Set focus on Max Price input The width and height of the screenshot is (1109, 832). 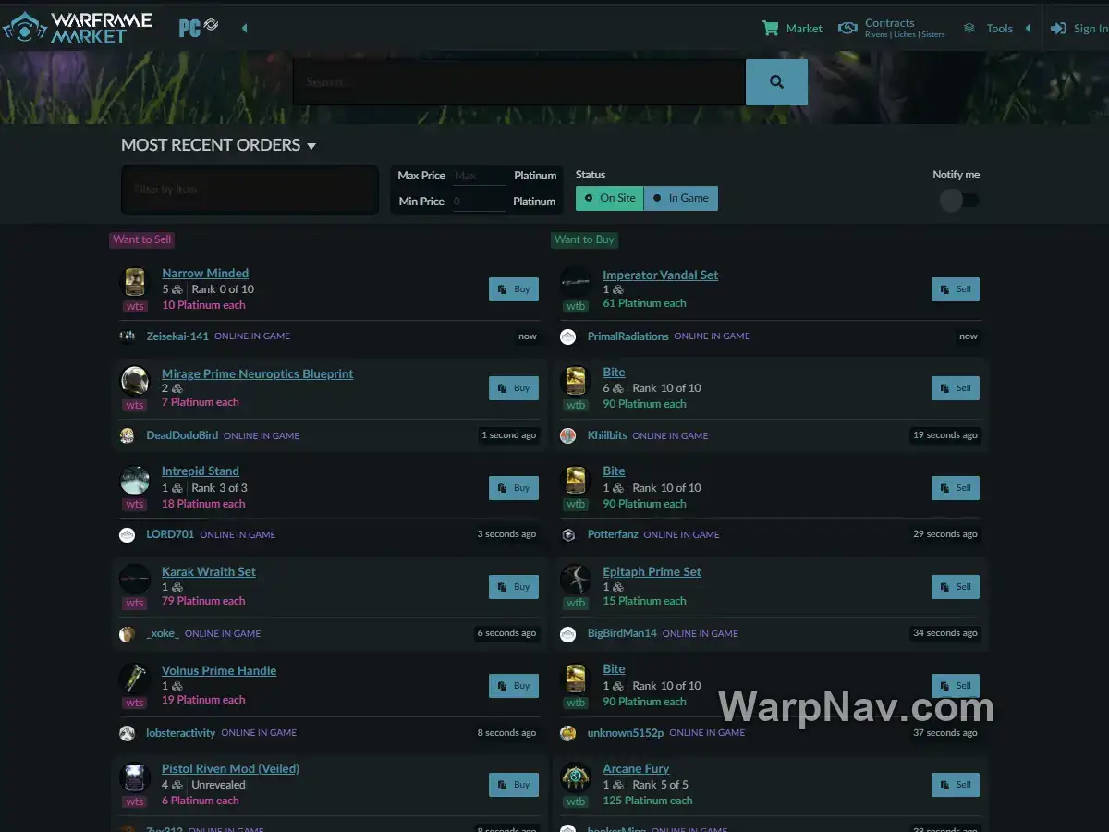[480, 176]
